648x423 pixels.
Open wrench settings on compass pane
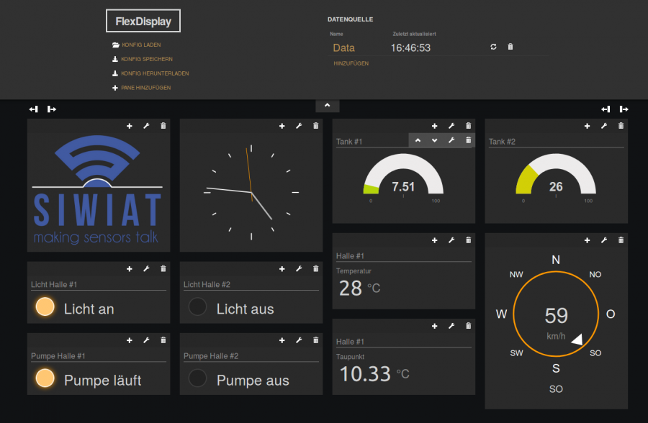(604, 240)
